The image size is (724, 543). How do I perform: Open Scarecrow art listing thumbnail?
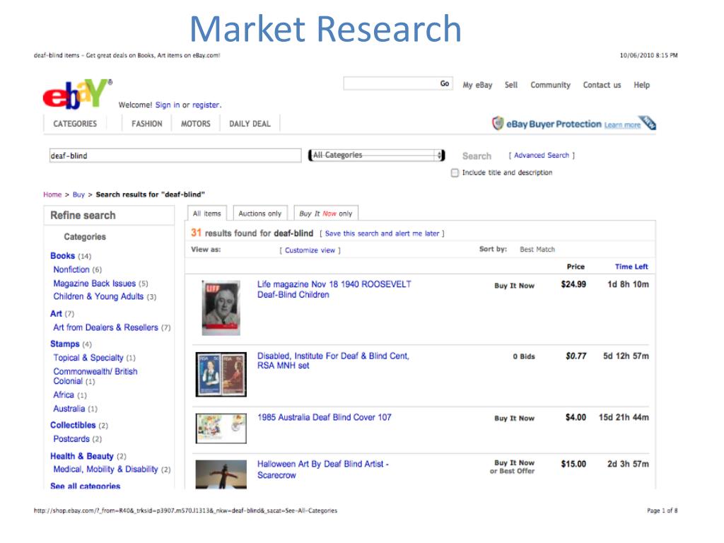(221, 474)
